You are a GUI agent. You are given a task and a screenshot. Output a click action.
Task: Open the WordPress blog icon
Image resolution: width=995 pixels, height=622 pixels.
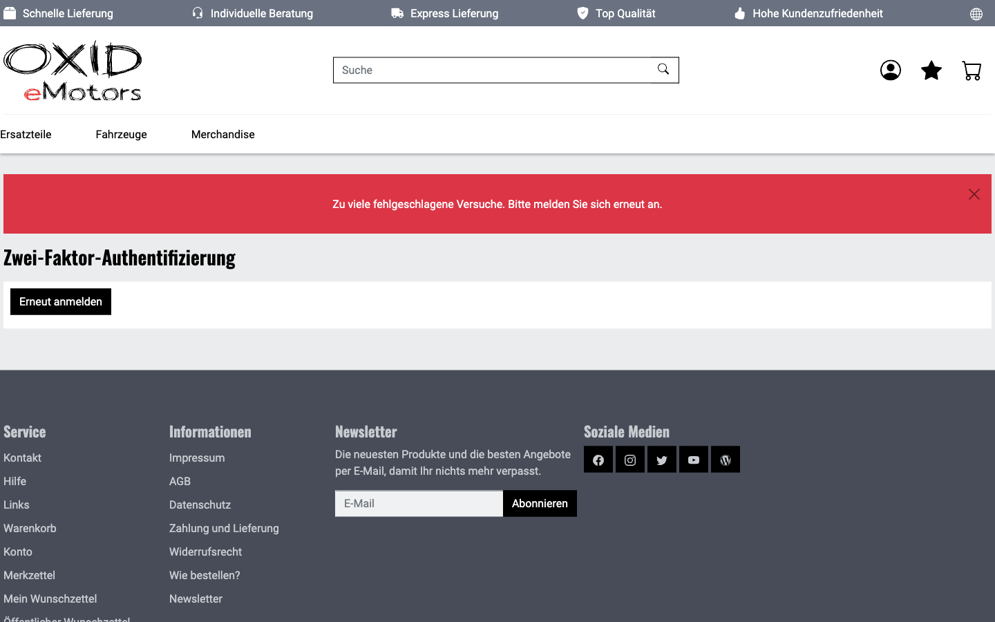726,460
